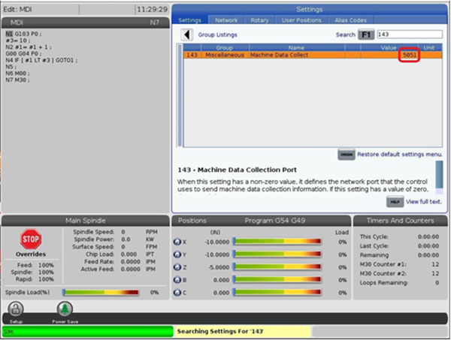Click the M30 Counter #2 value
Viewport: 451px width, 340px height.
pos(435,274)
